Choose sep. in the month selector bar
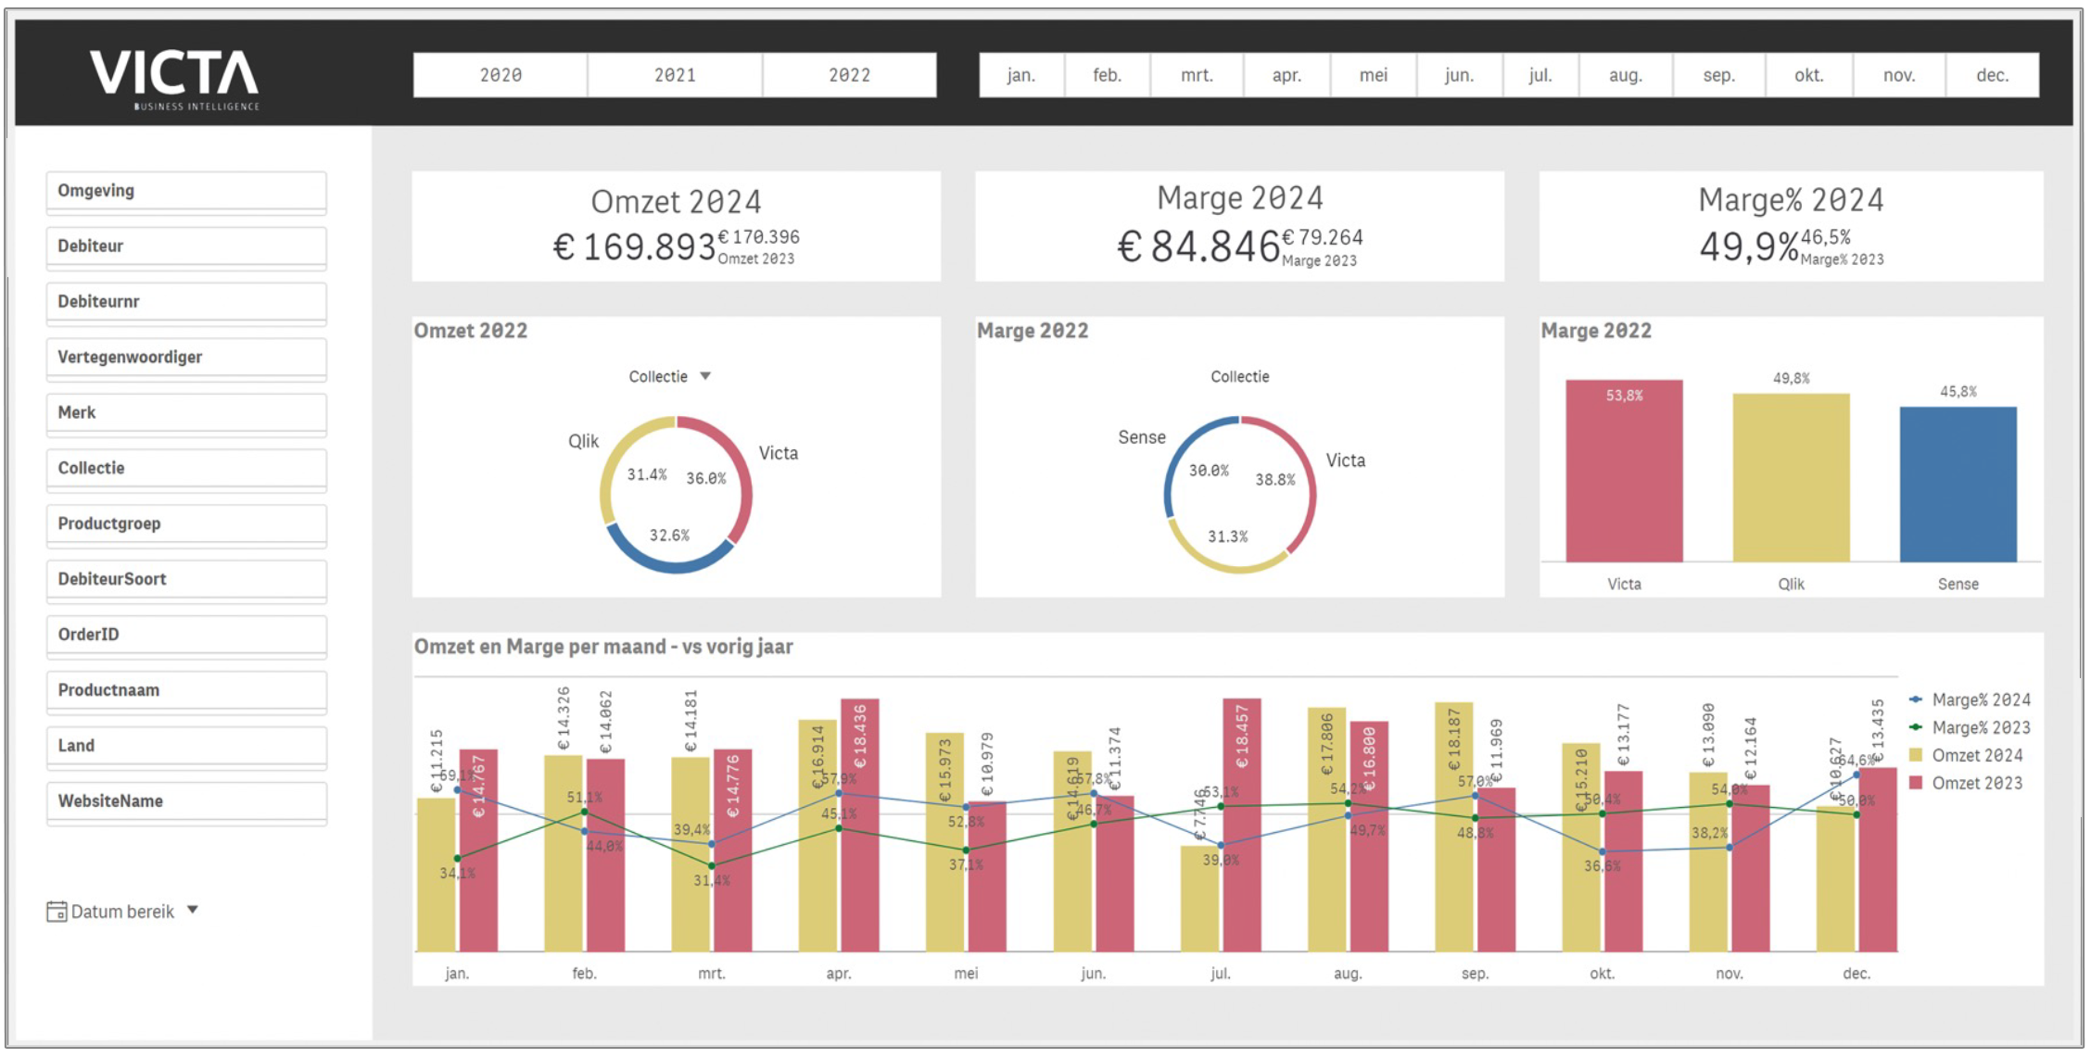The width and height of the screenshot is (2091, 1058). (x=1719, y=75)
